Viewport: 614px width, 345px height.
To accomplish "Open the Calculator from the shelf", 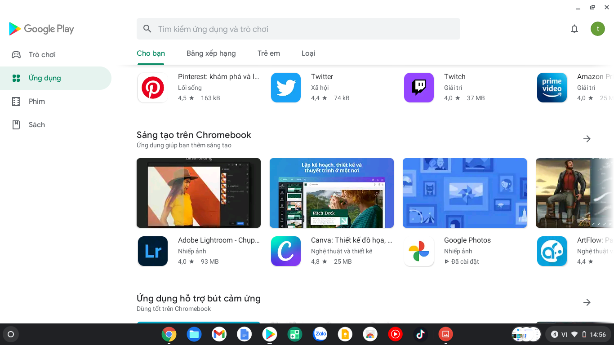I will [295, 334].
